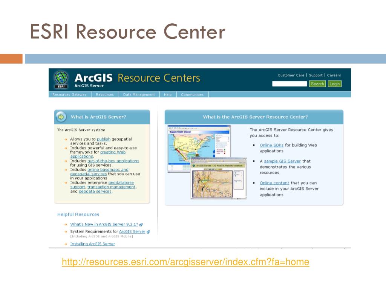Screen dimensions: 386x289
Task: Click the text Including ArcSDE and ArcGIS Mobile
Action: click(101, 236)
